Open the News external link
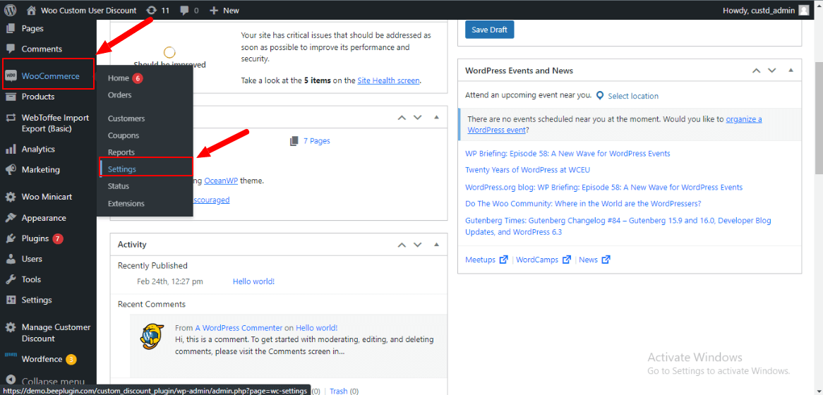Screen dimensions: 823x395 pyautogui.click(x=594, y=260)
